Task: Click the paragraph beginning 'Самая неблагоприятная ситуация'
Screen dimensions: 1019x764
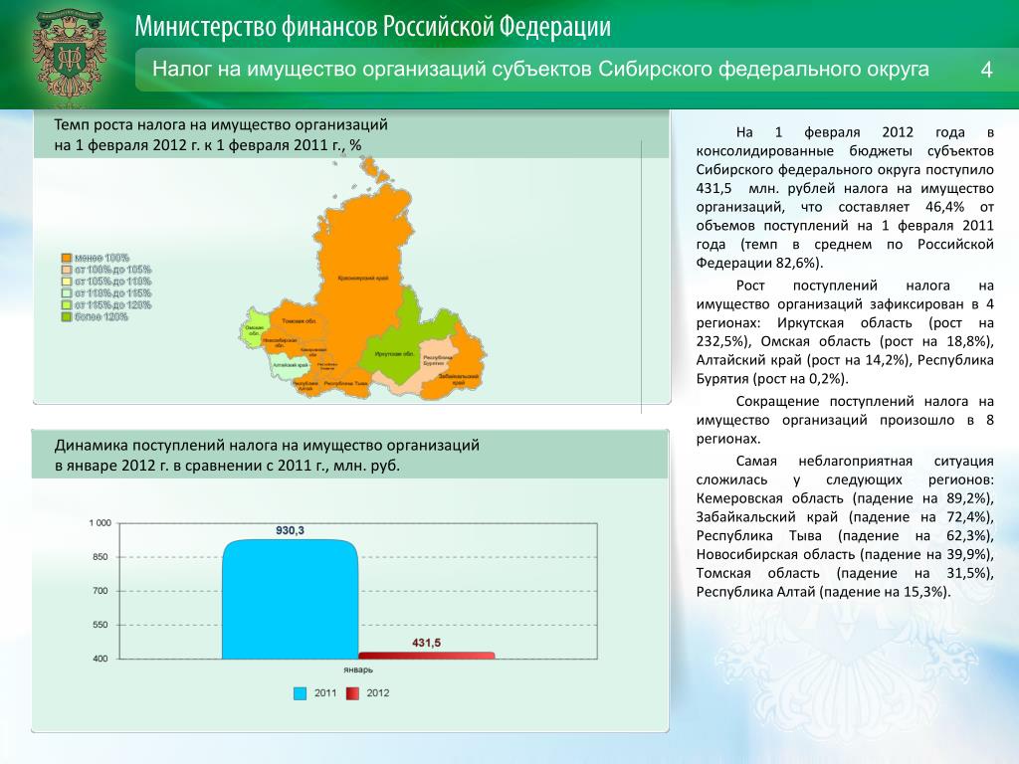Action: pyautogui.click(x=845, y=526)
